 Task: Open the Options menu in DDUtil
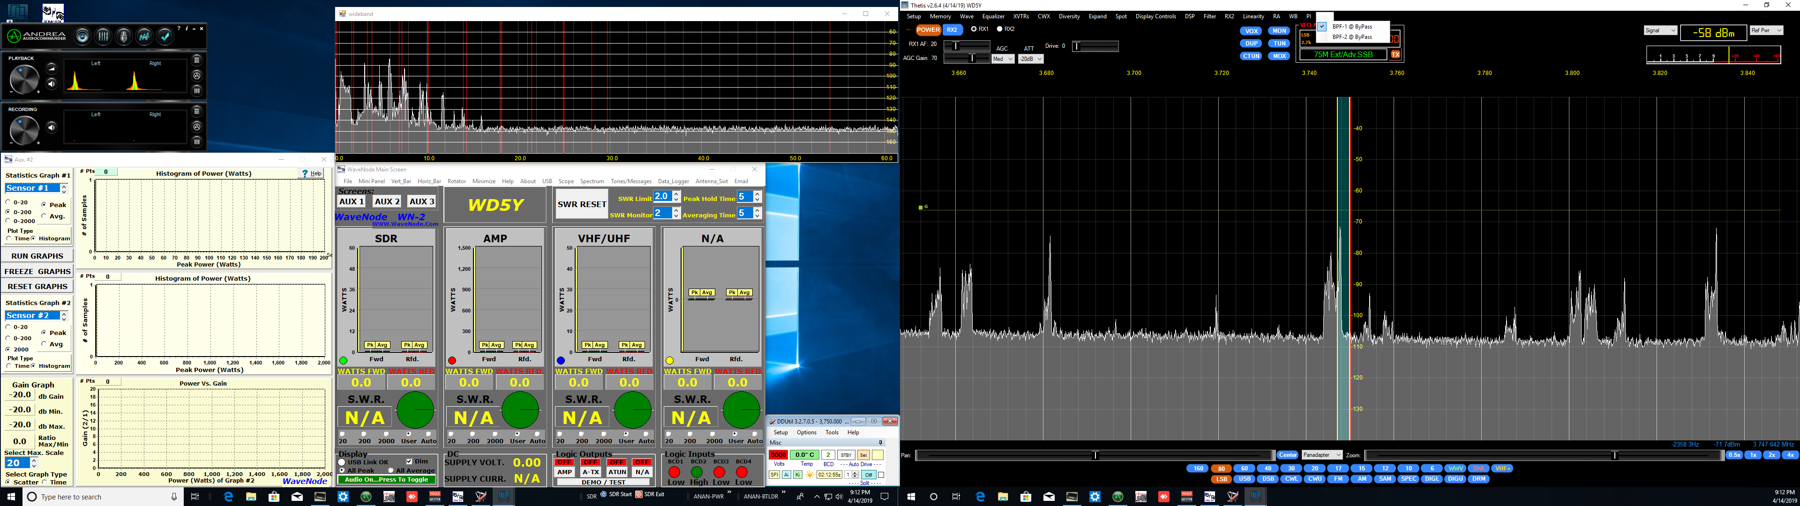806,432
